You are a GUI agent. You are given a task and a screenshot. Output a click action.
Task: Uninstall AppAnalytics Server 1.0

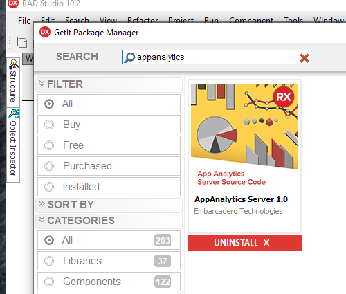(244, 243)
